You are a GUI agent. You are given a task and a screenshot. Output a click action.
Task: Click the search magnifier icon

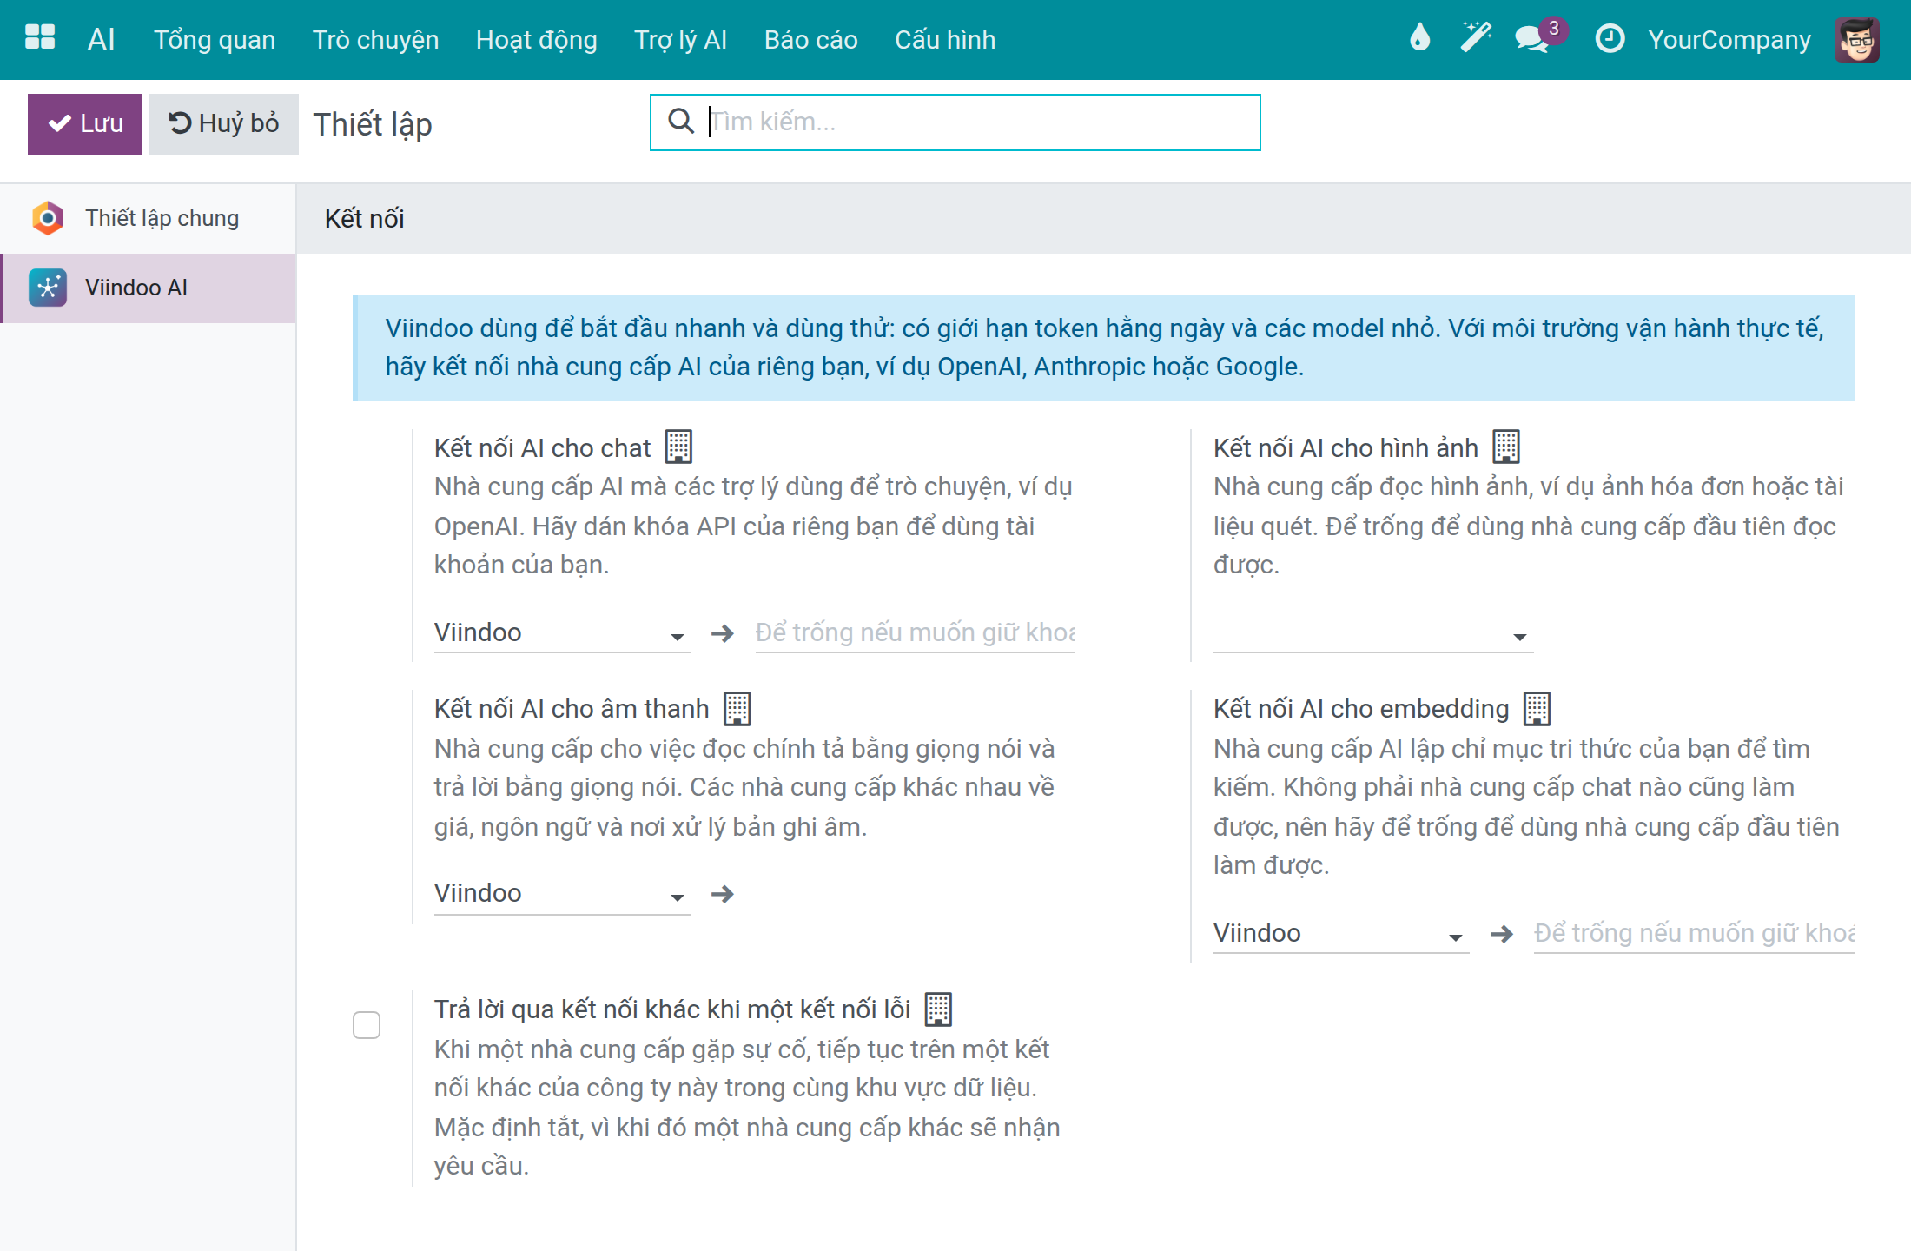coord(681,122)
